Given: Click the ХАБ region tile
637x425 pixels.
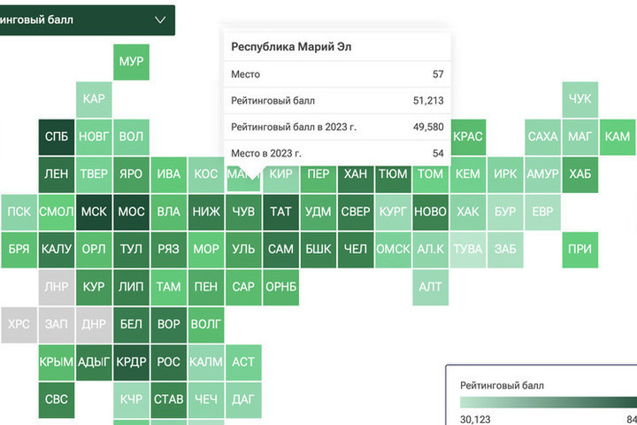Looking at the screenshot, I should point(579,174).
